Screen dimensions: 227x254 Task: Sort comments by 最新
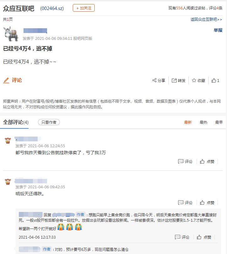point(188,122)
